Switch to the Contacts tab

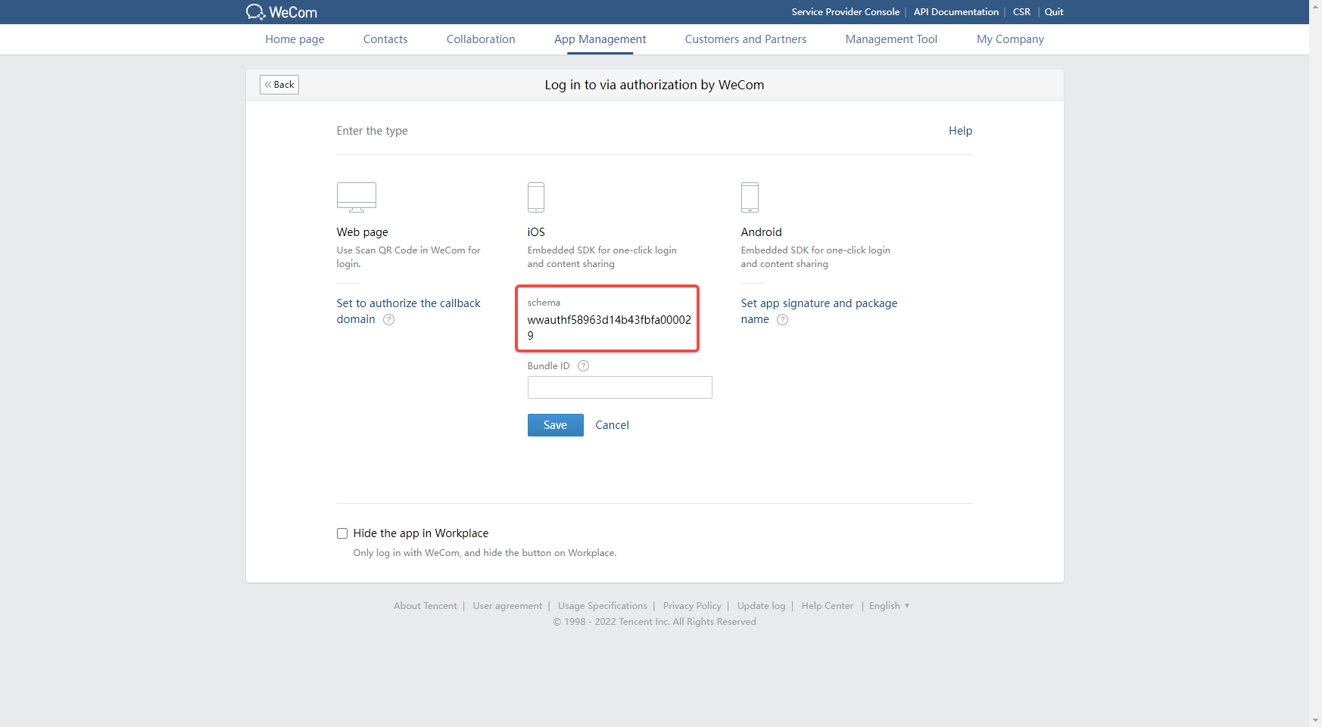pyautogui.click(x=385, y=39)
